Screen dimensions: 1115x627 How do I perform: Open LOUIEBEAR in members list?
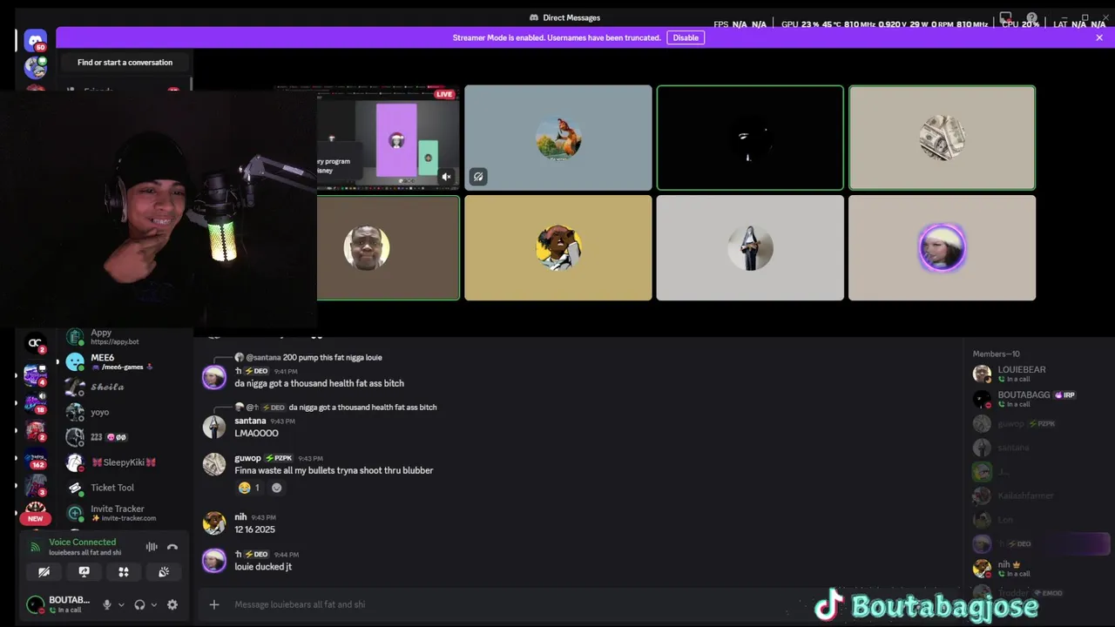click(x=1038, y=374)
